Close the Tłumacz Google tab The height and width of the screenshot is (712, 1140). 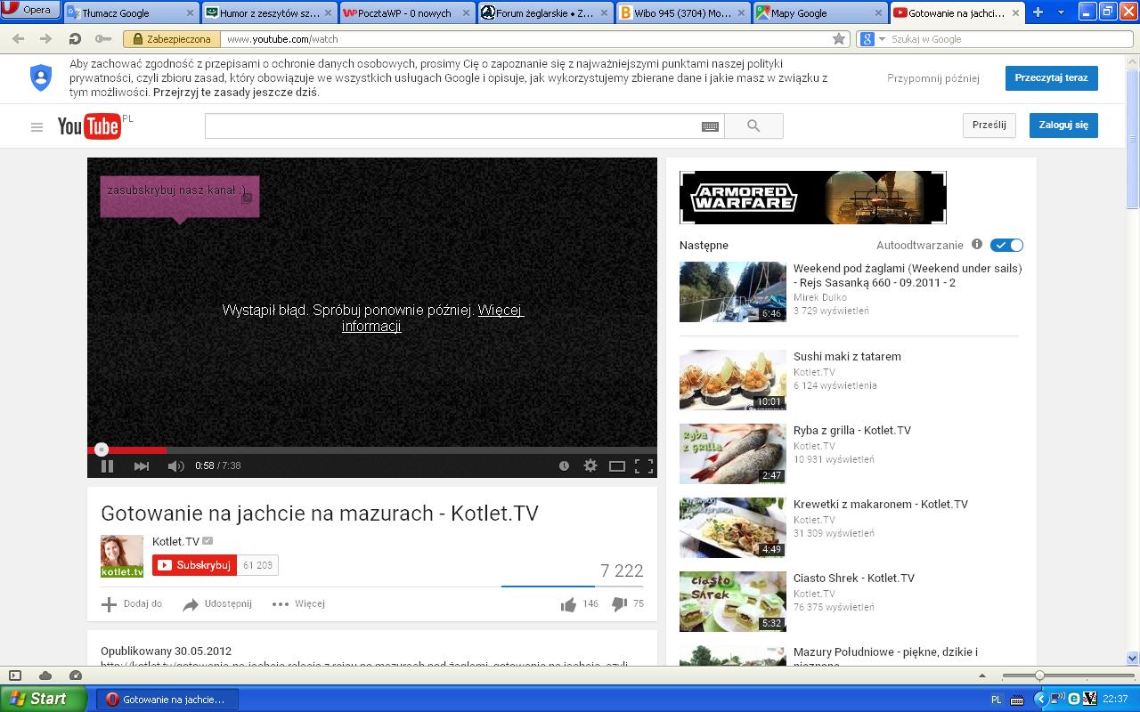pos(190,13)
